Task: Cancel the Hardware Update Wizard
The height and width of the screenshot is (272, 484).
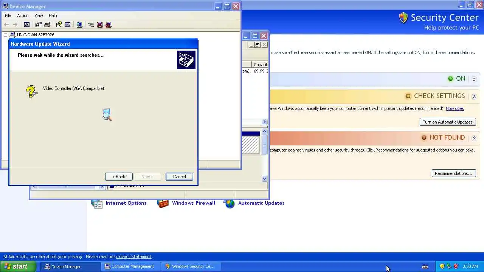Action: coord(179,177)
